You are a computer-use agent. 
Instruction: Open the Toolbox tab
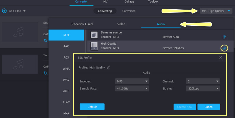(153, 2)
